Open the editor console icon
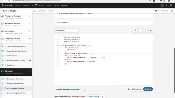Image resolution: width=175 pixels, height=98 pixels. pos(145,30)
